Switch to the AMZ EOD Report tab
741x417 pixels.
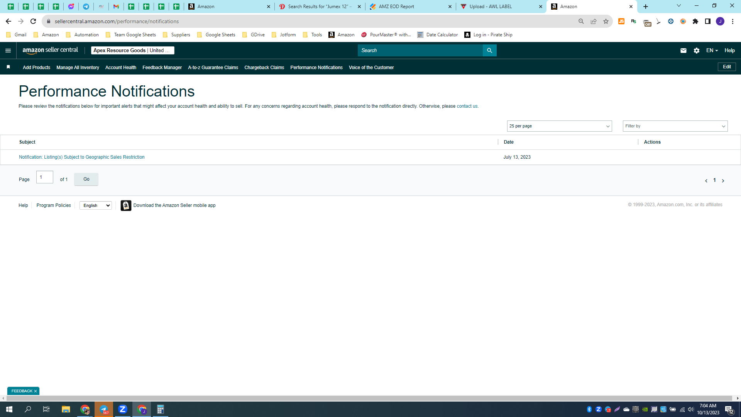pyautogui.click(x=411, y=7)
